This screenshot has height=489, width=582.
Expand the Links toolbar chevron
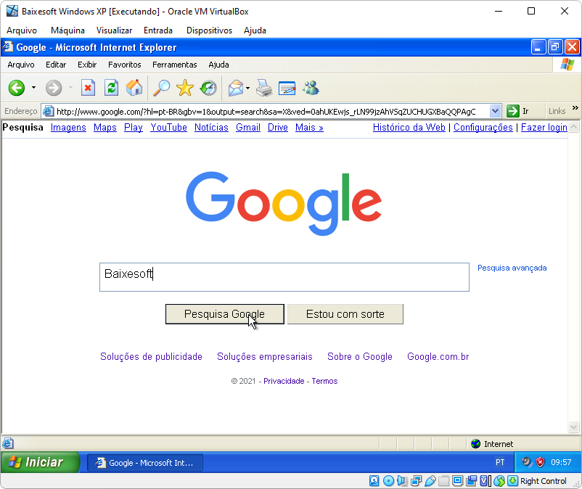point(575,108)
